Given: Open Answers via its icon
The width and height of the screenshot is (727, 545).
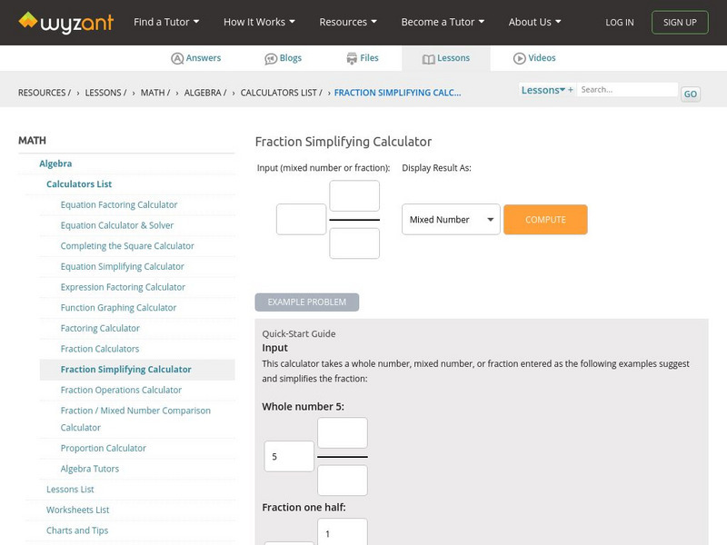Looking at the screenshot, I should click(177, 58).
